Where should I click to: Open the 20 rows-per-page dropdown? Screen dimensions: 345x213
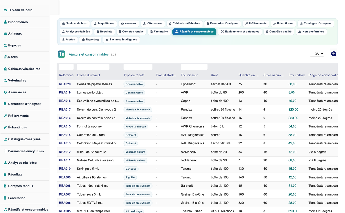pos(317,54)
